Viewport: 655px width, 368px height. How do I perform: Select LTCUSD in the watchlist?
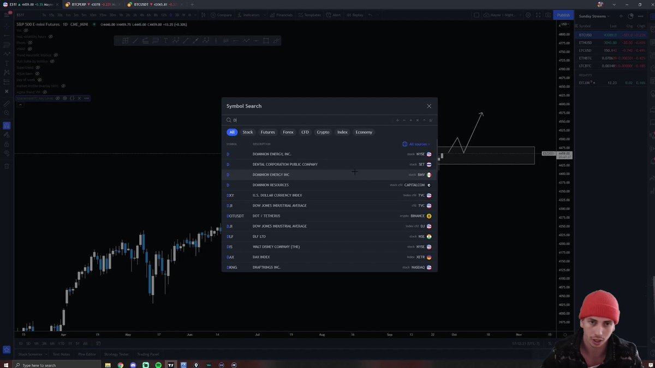[x=611, y=51]
